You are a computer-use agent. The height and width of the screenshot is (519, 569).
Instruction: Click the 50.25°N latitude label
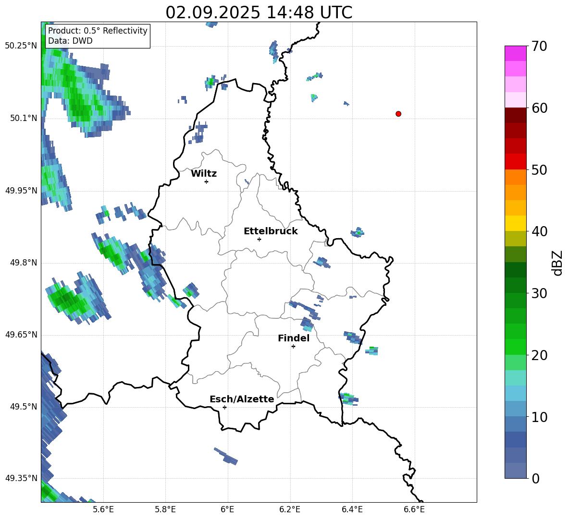[21, 46]
